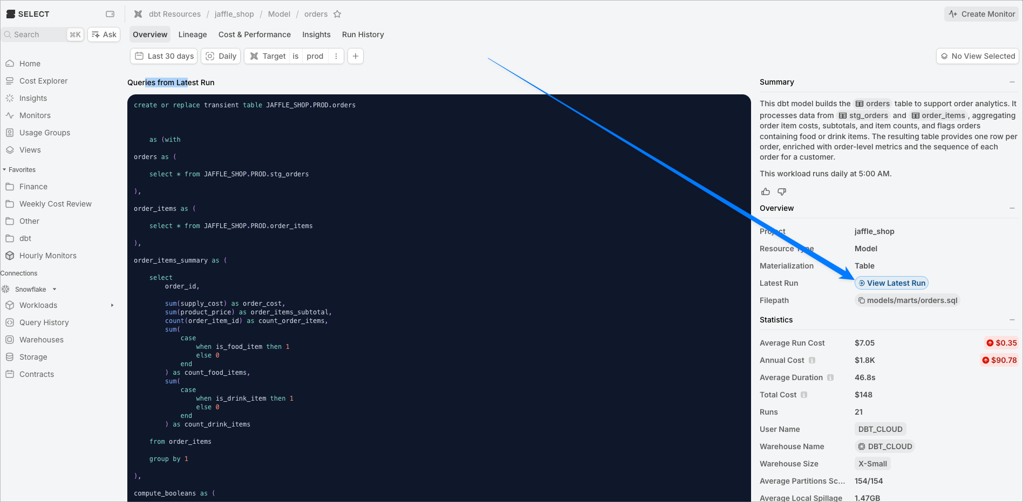Image resolution: width=1023 pixels, height=502 pixels.
Task: Click the thumbs down feedback icon
Action: 782,191
